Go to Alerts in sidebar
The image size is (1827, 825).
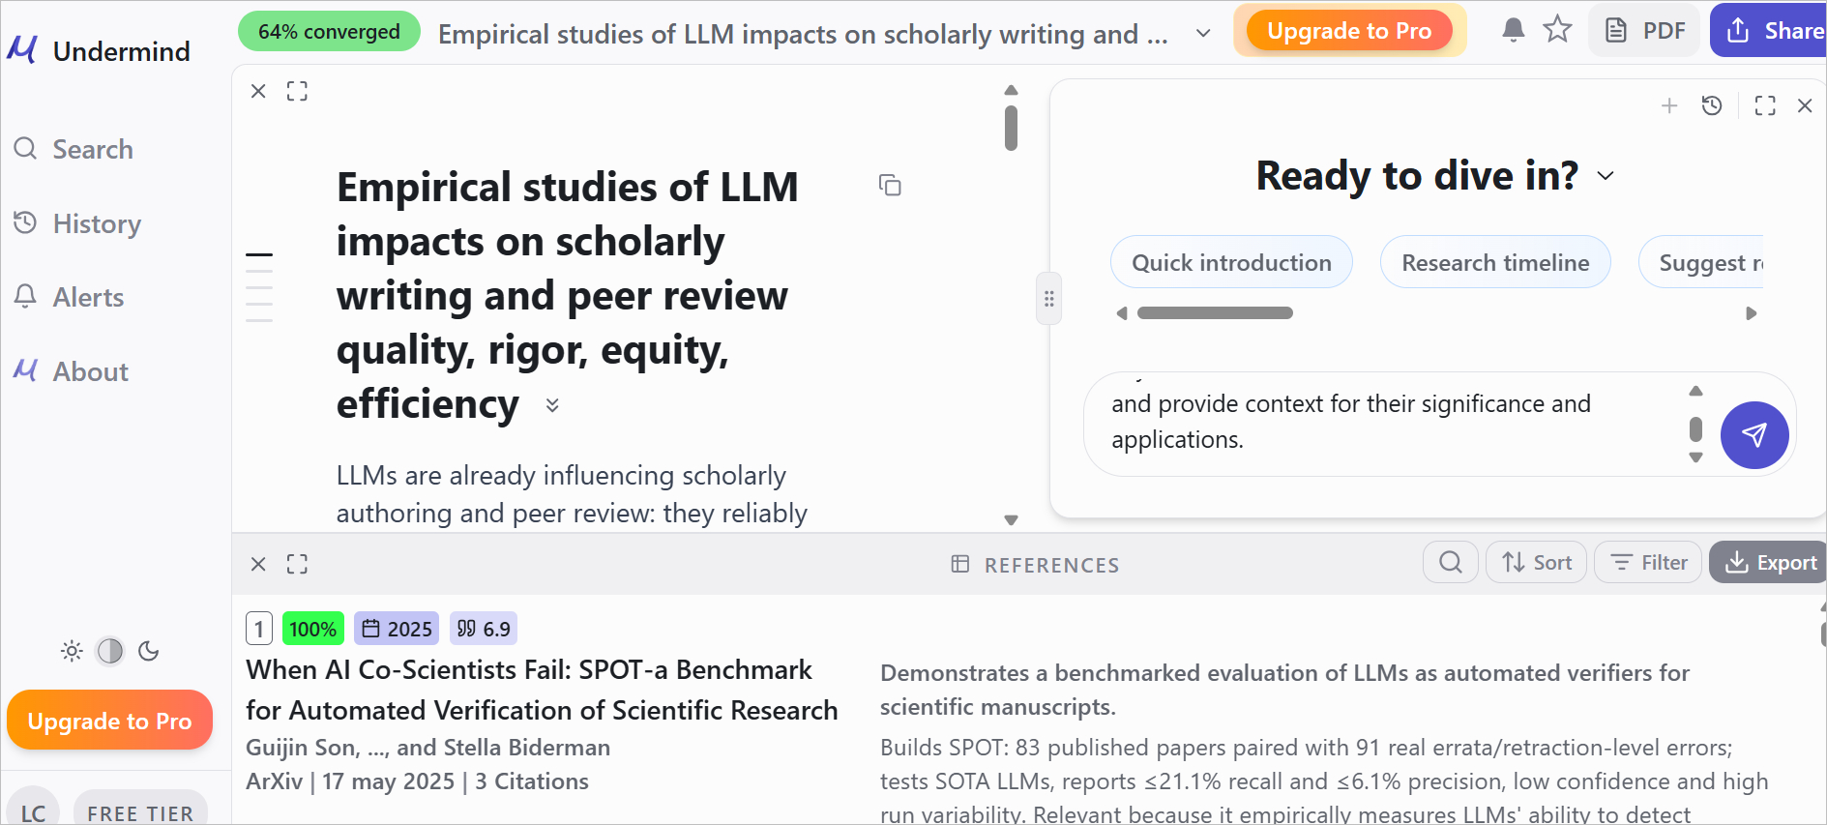(87, 297)
